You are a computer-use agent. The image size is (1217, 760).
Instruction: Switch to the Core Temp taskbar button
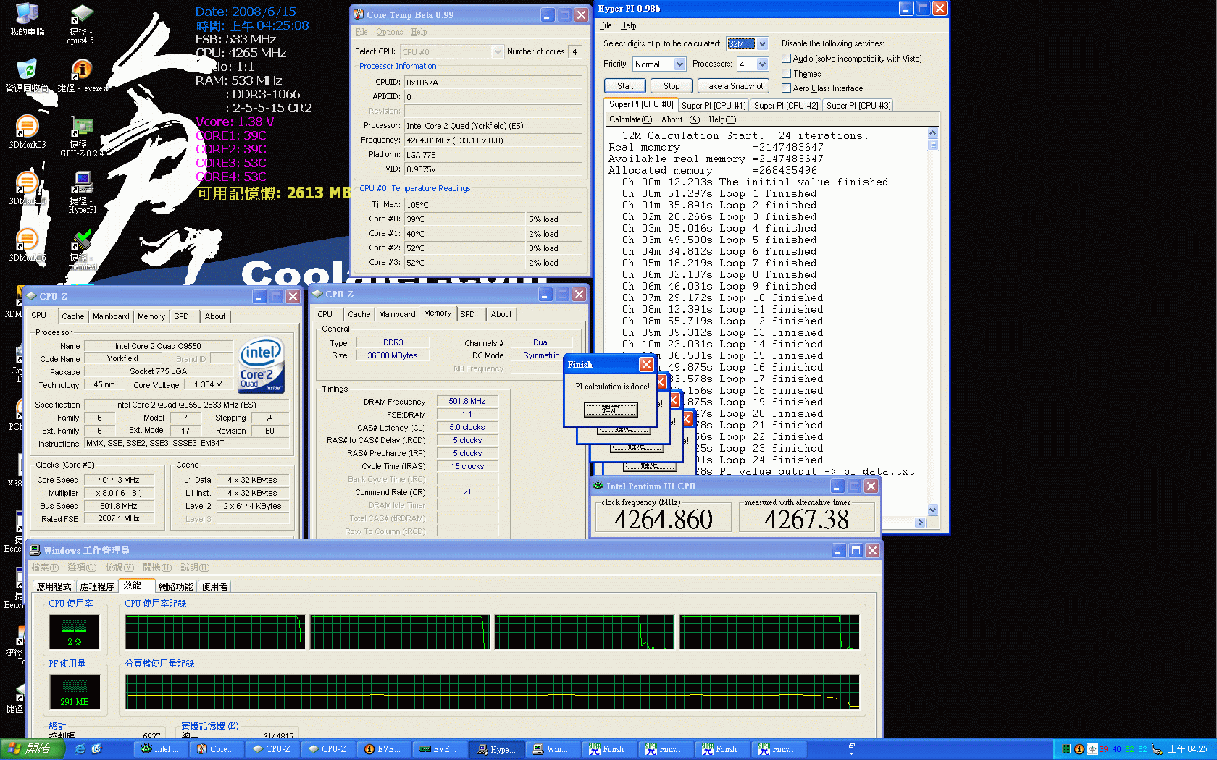[x=216, y=749]
